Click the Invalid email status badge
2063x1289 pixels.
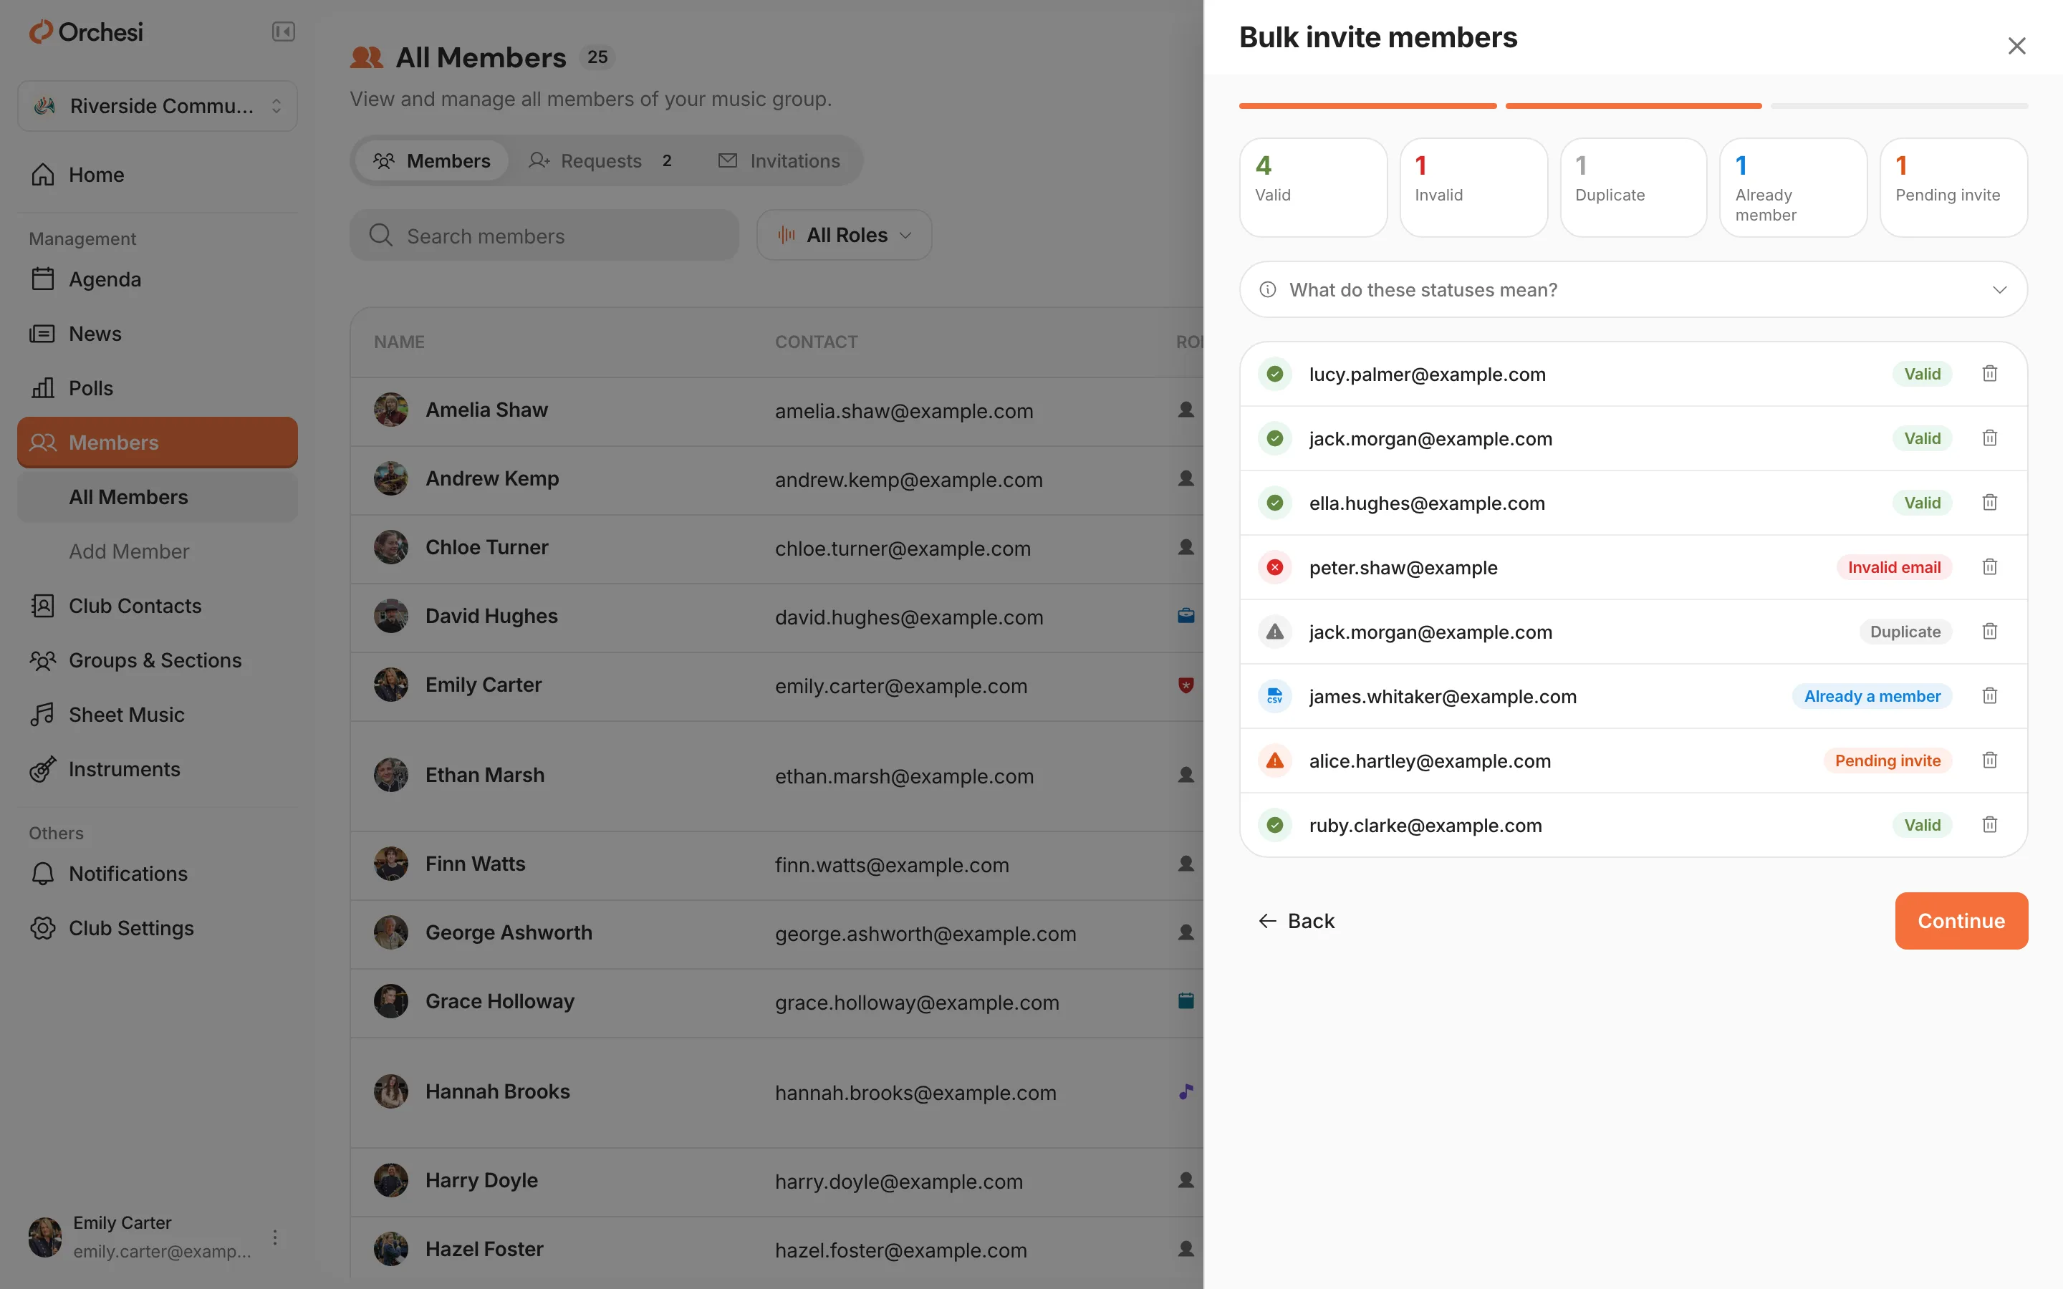click(1893, 567)
